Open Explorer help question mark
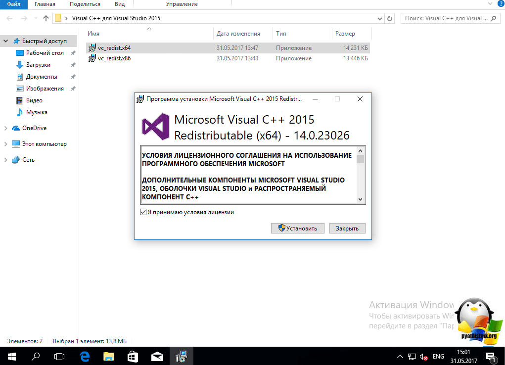Viewport: 505px width, 365px height. coord(501,3)
